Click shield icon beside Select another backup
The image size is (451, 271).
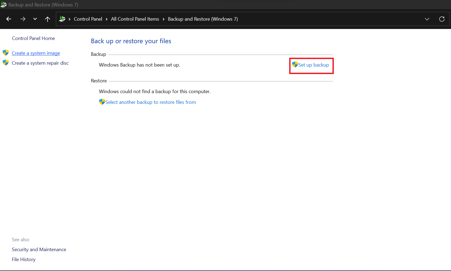[102, 102]
